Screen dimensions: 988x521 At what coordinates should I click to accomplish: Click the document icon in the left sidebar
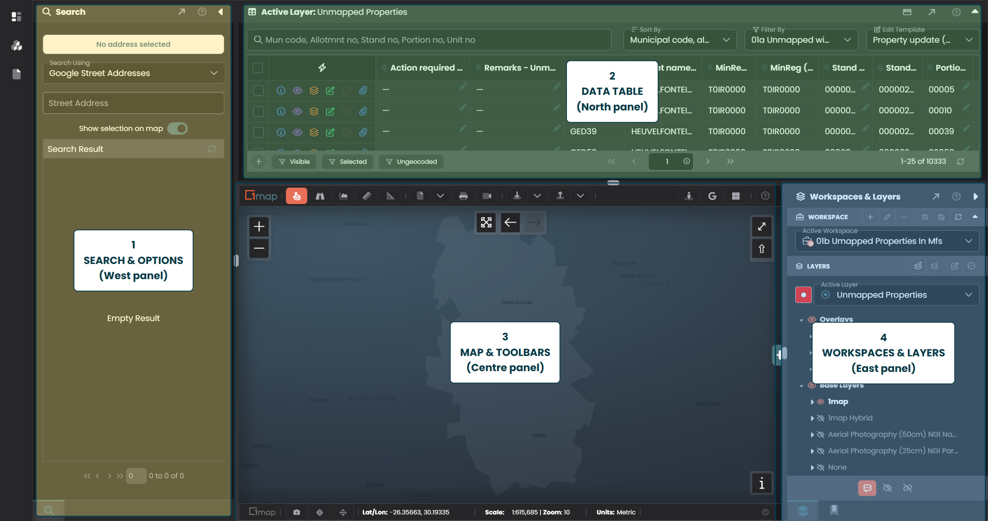pos(16,74)
